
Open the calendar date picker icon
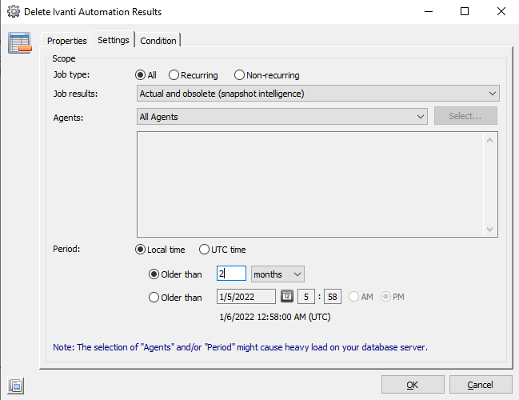click(x=287, y=296)
